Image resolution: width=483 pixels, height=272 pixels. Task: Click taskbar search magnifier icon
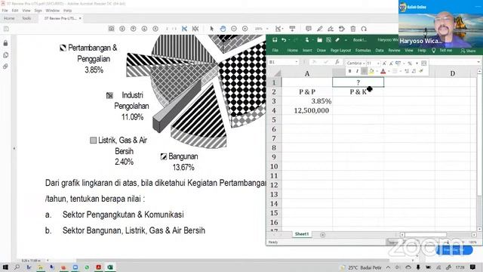point(17,267)
